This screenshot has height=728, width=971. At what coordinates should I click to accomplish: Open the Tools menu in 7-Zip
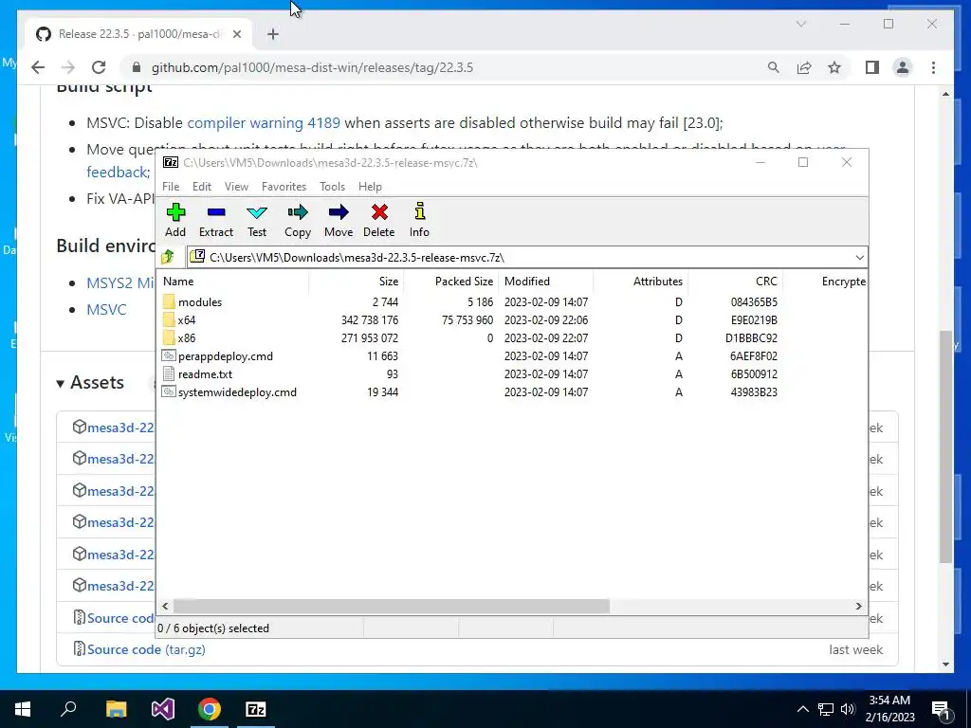pyautogui.click(x=332, y=187)
